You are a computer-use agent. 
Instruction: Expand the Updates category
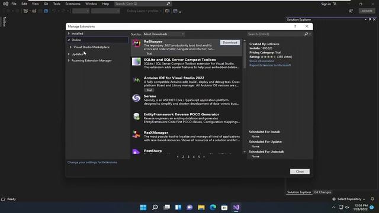(x=69, y=54)
